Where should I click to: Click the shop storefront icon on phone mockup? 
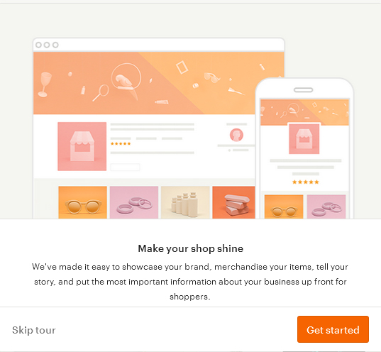tap(304, 139)
